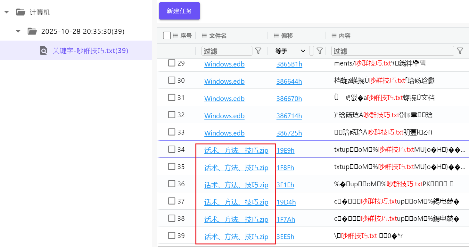Click the search-document icon beside 关键字-吵群技巧.txt
Screen dimensions: 469x247
pos(44,50)
